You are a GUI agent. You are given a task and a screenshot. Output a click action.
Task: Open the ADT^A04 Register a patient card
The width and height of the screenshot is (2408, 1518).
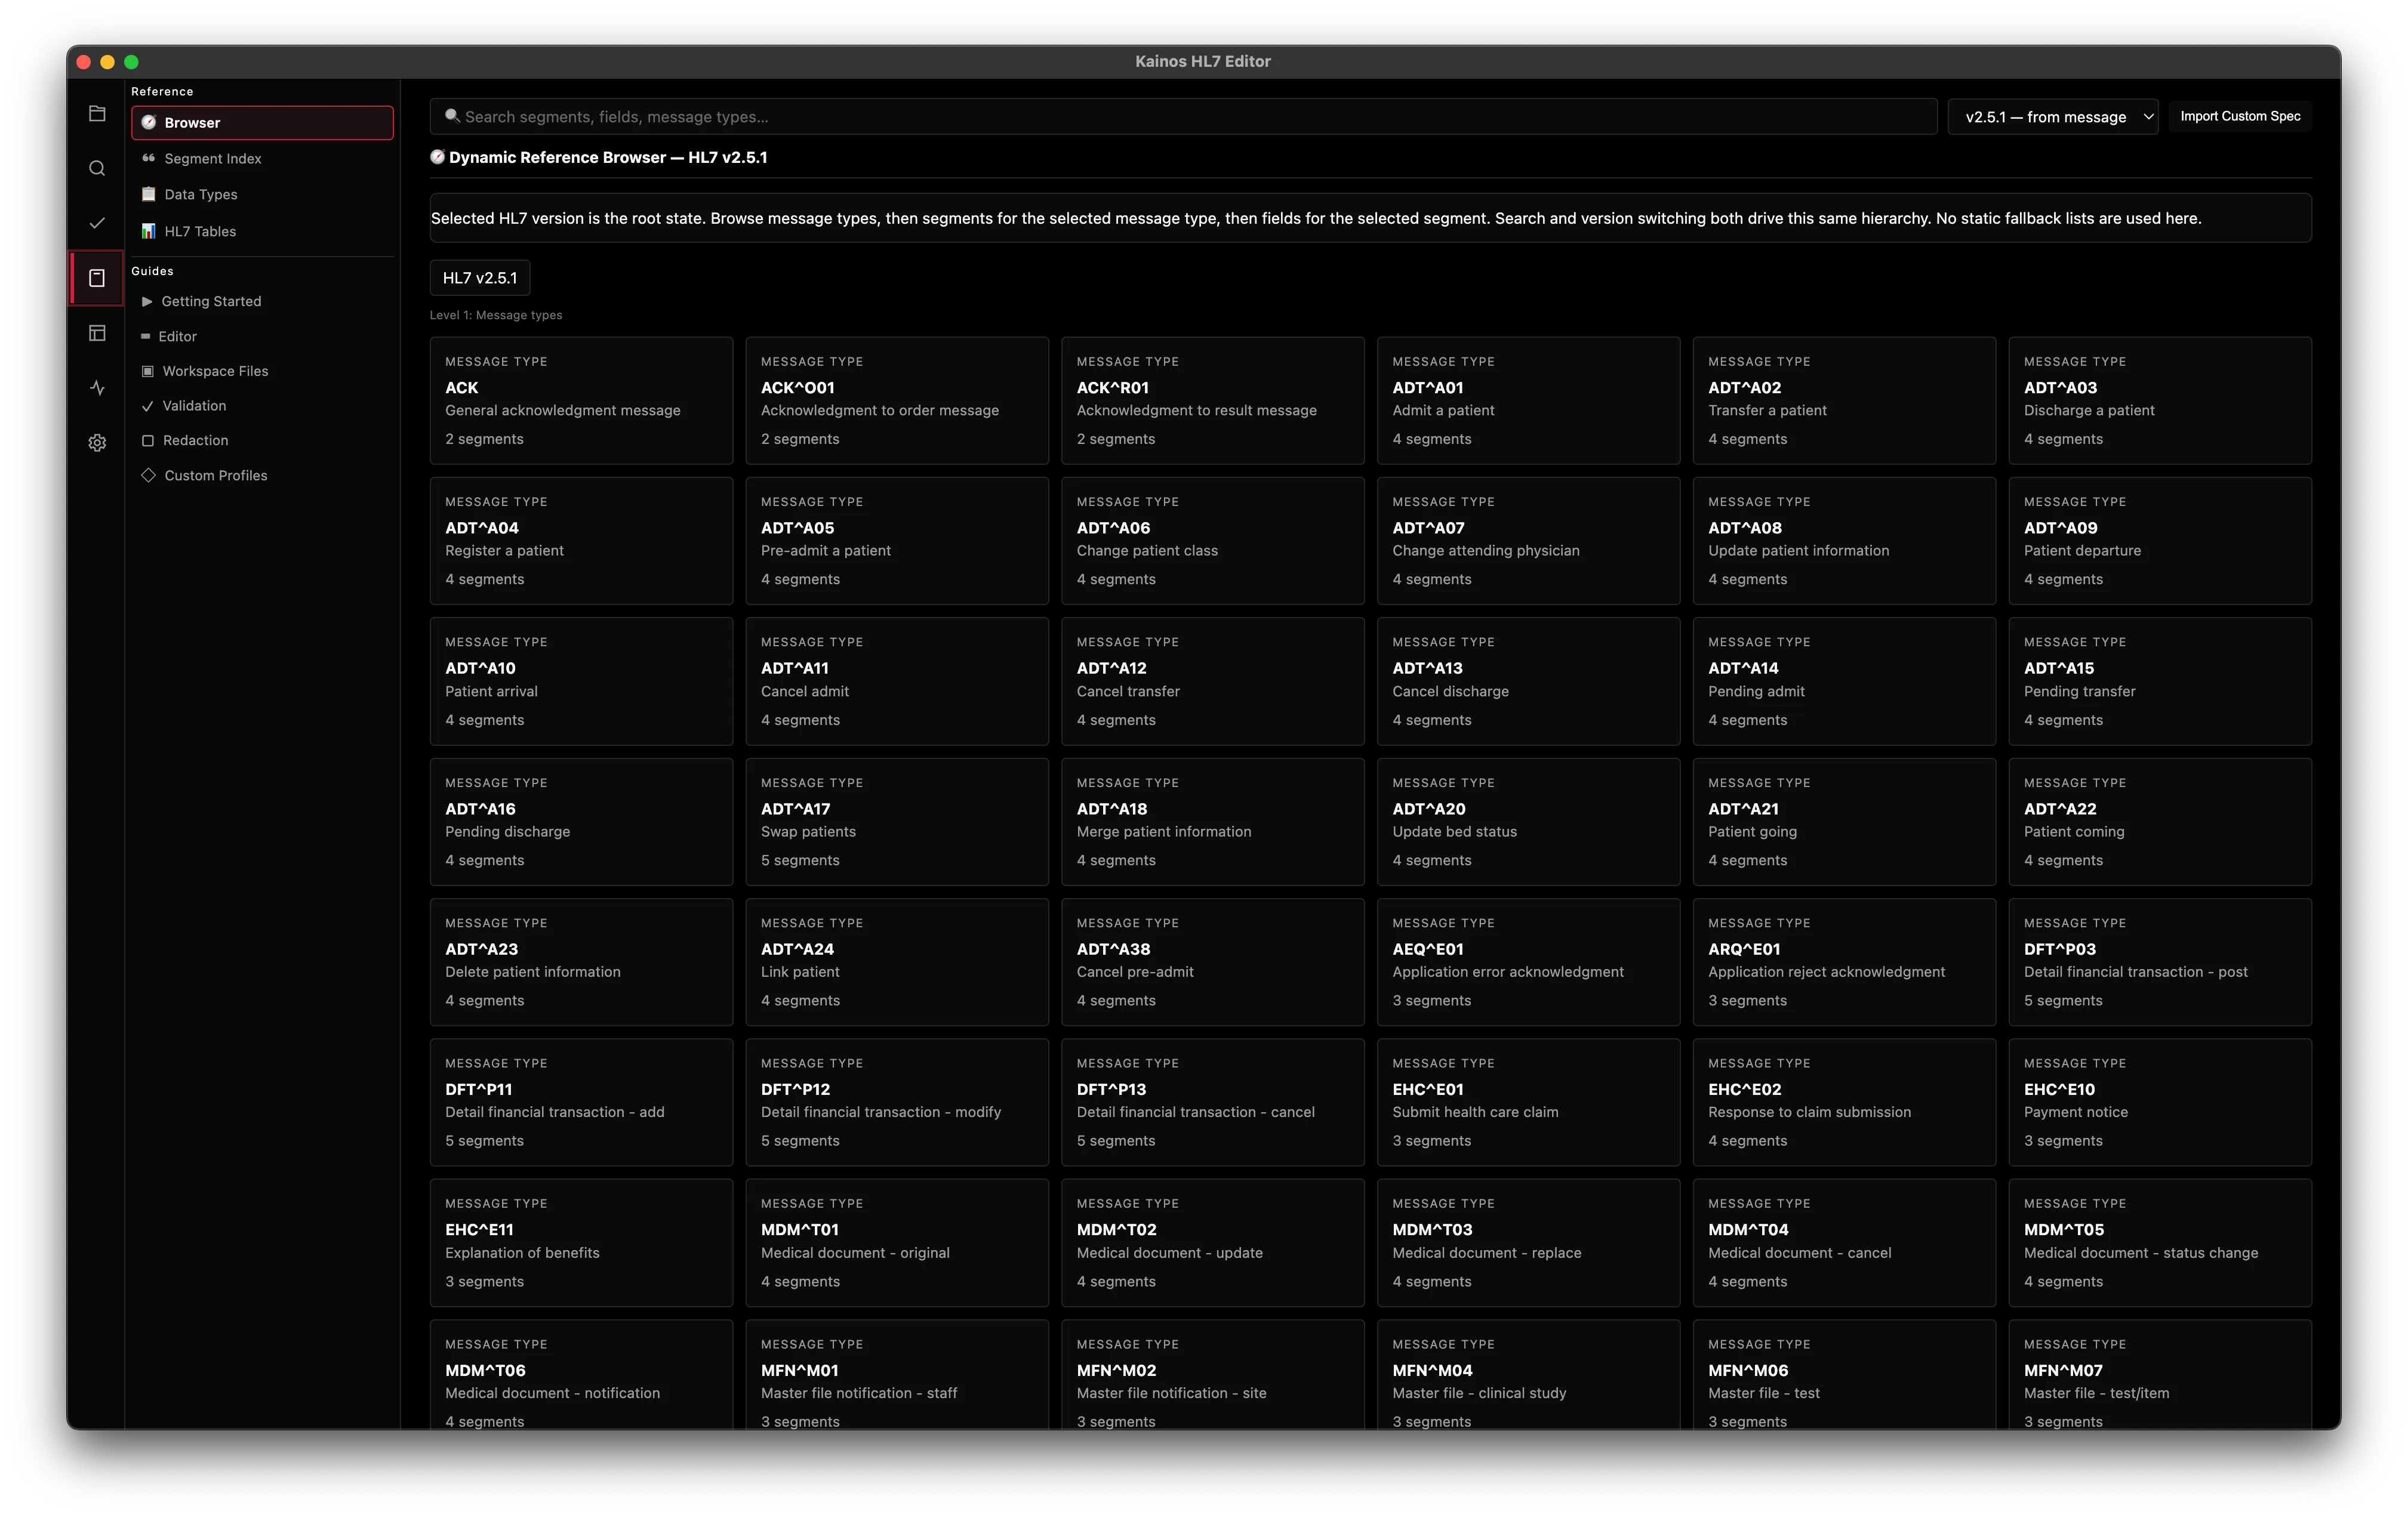click(581, 541)
